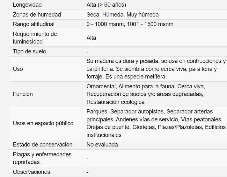This screenshot has height=177, width=227.
Task: Click the Longevidad row label
Action: (x=27, y=5)
